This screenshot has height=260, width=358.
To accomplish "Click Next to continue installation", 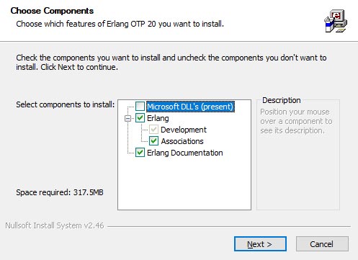I will pos(260,244).
